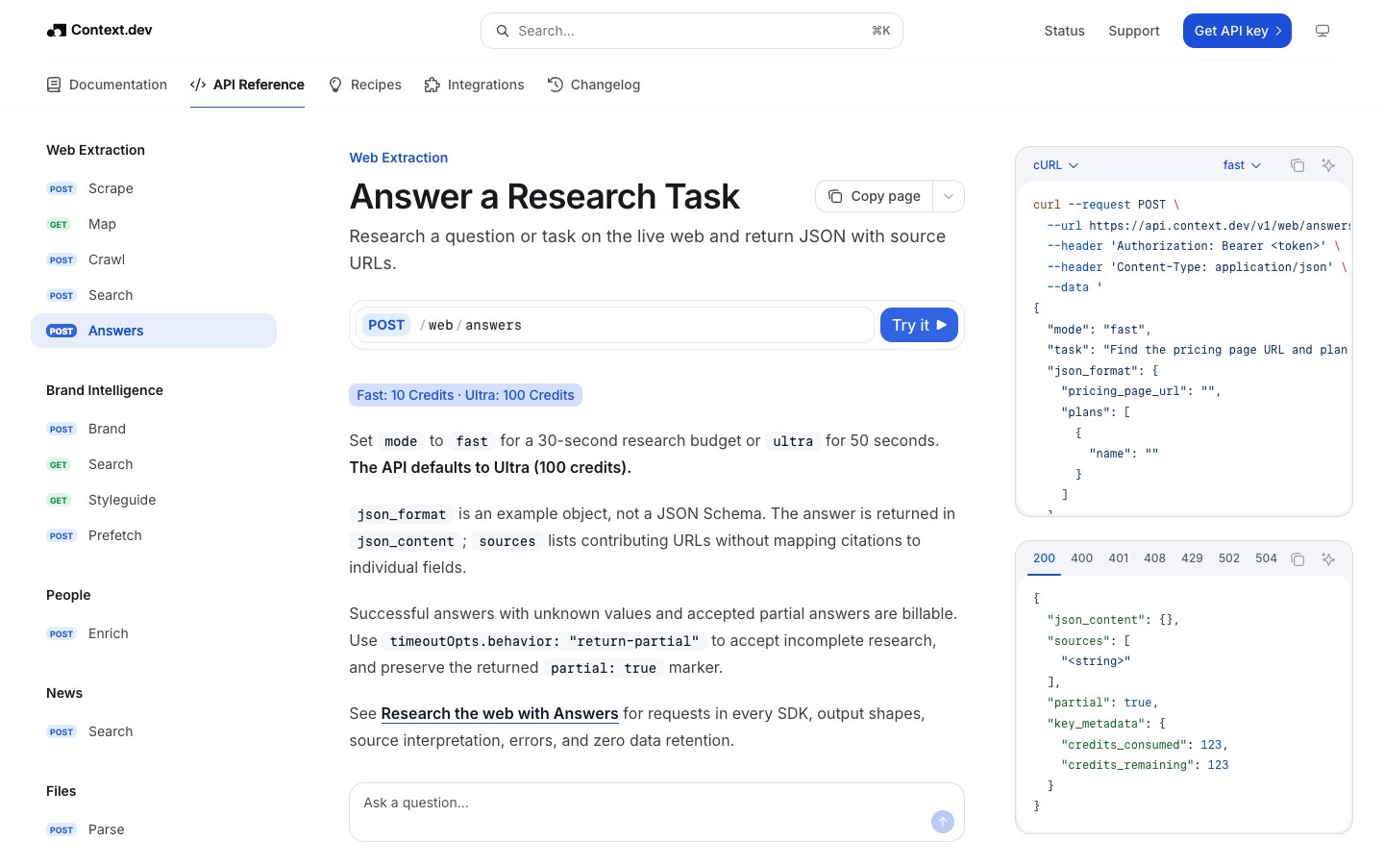Select the 502 response tab
The height and width of the screenshot is (865, 1384).
(1229, 558)
